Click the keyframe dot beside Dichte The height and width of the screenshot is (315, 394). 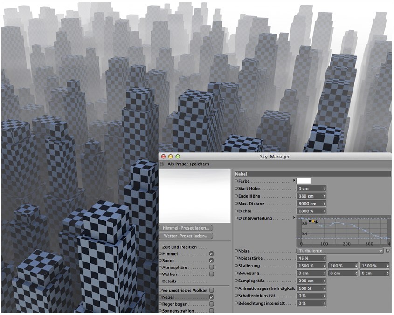[x=236, y=211]
